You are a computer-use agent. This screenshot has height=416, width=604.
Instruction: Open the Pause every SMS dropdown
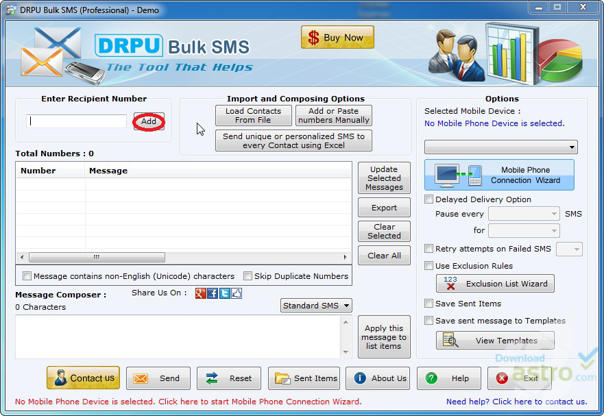(x=524, y=214)
